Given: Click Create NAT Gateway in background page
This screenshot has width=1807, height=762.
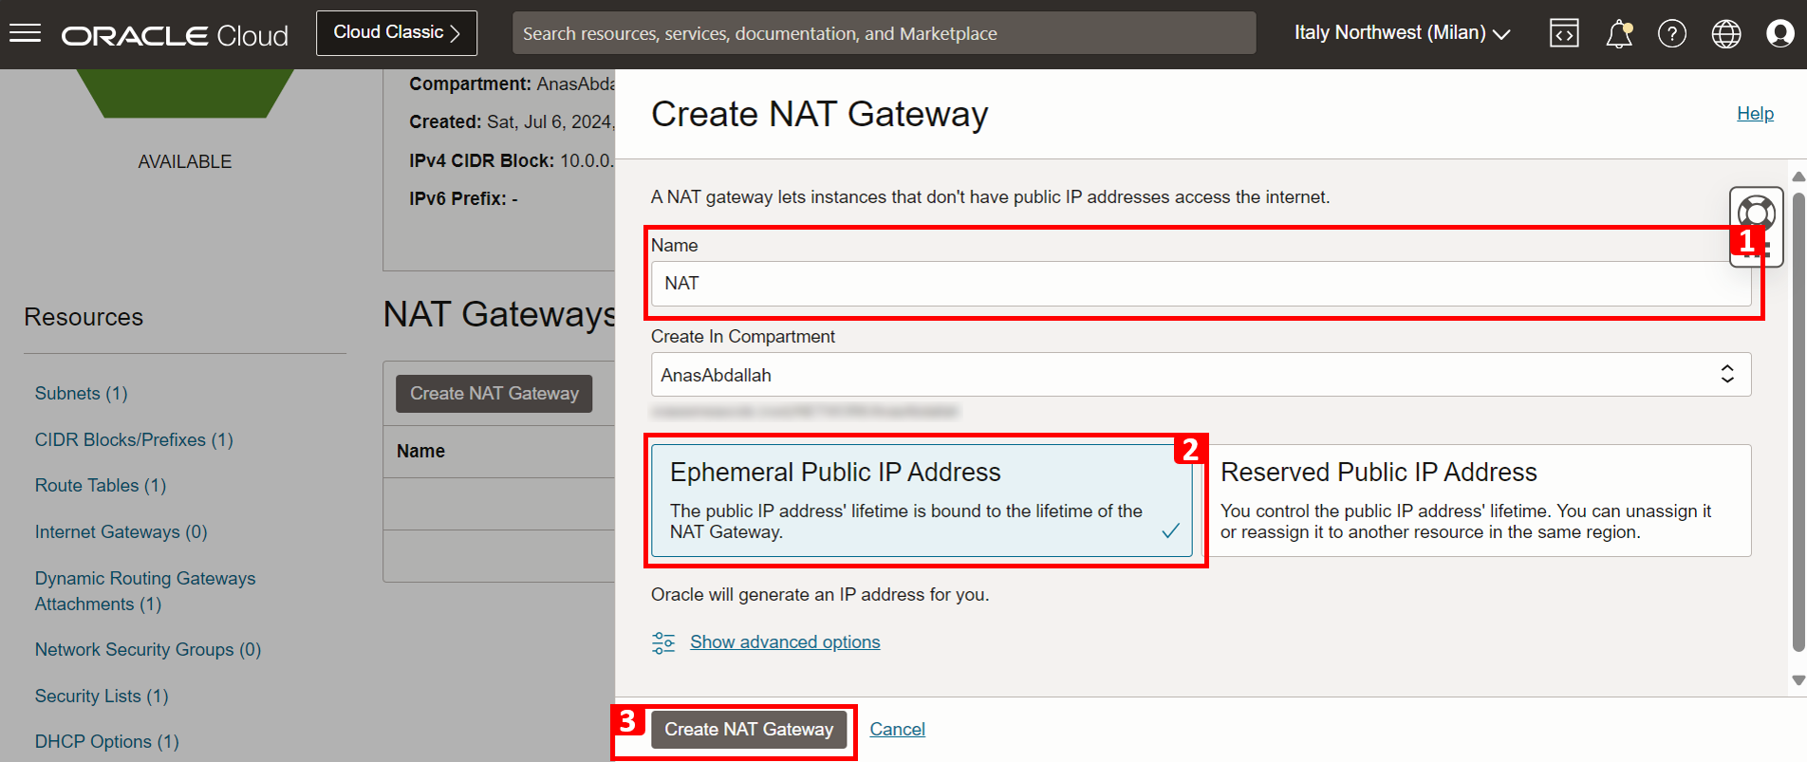Looking at the screenshot, I should 494,394.
